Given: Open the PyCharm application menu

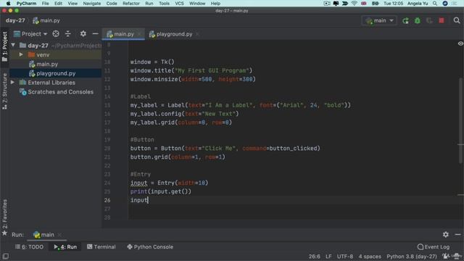Looking at the screenshot, I should [26, 4].
